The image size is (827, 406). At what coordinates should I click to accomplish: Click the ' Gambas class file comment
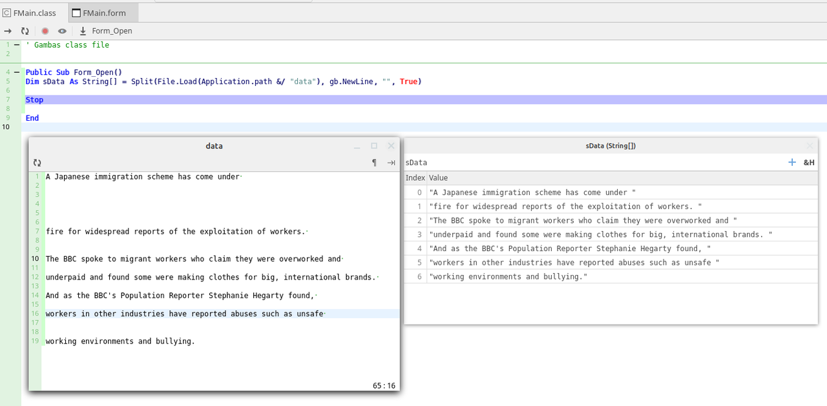click(x=67, y=45)
